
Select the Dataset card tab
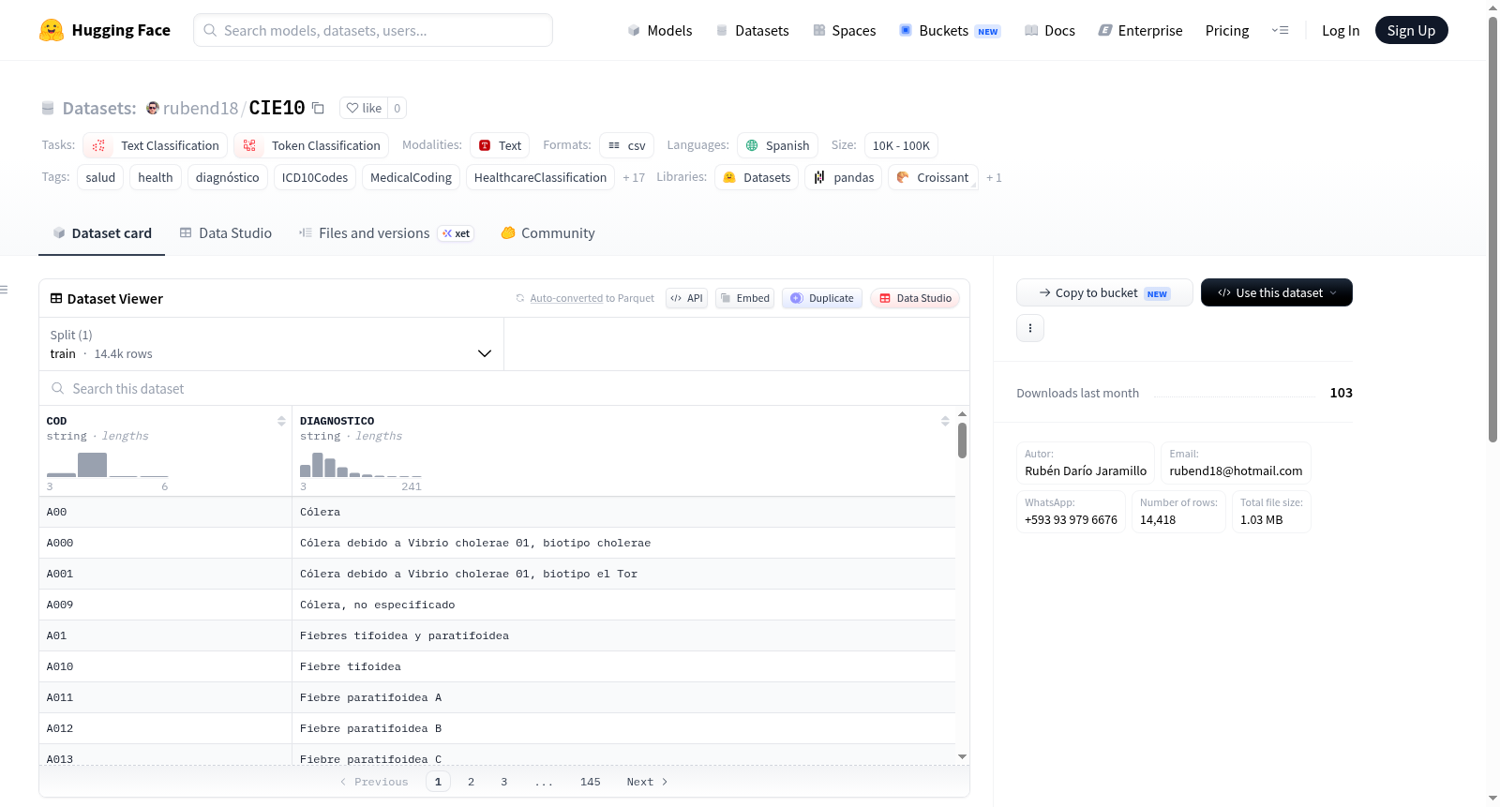pyautogui.click(x=102, y=232)
